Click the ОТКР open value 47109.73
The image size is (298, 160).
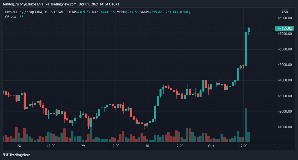(83, 12)
